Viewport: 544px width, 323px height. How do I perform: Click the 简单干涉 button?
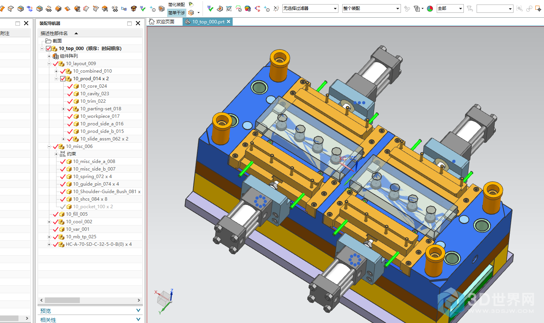(177, 13)
